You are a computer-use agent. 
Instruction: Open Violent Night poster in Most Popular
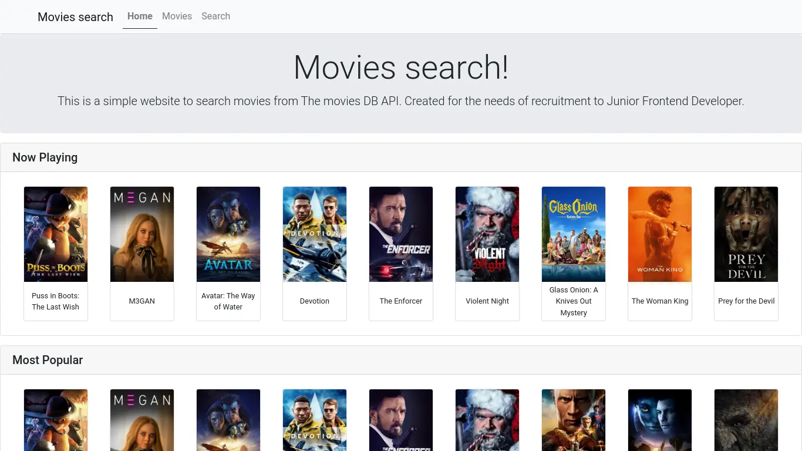tap(487, 420)
